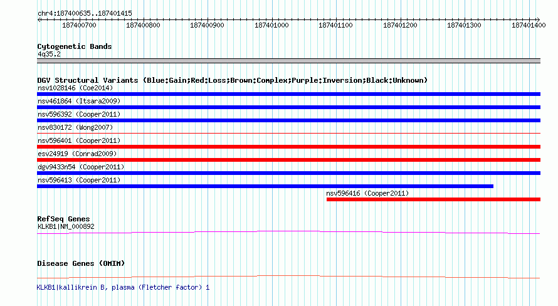This screenshot has height=306, width=558.
Task: Click the nsv596392 (Cooper2011) blue bar
Action: point(288,120)
